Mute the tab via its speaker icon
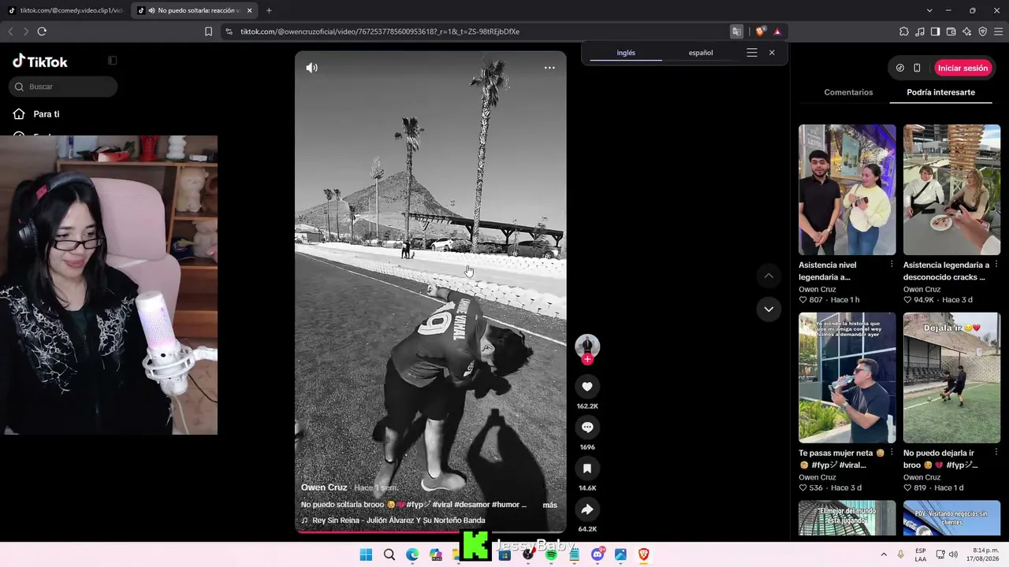Image resolution: width=1009 pixels, height=567 pixels. (x=151, y=10)
